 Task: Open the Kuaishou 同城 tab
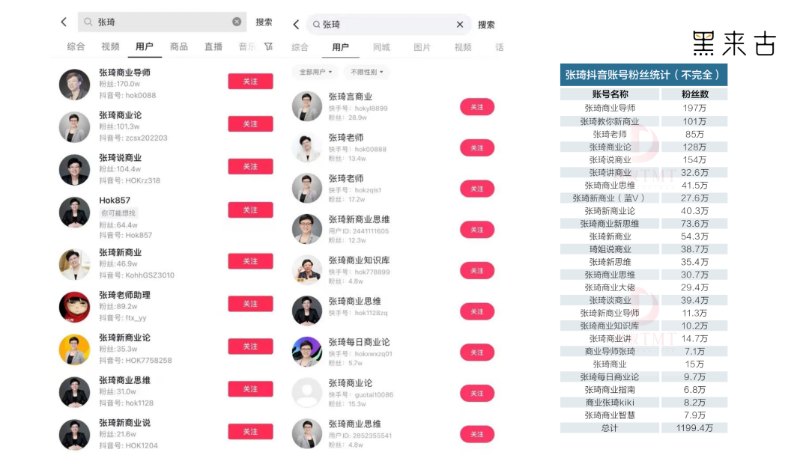(x=381, y=47)
